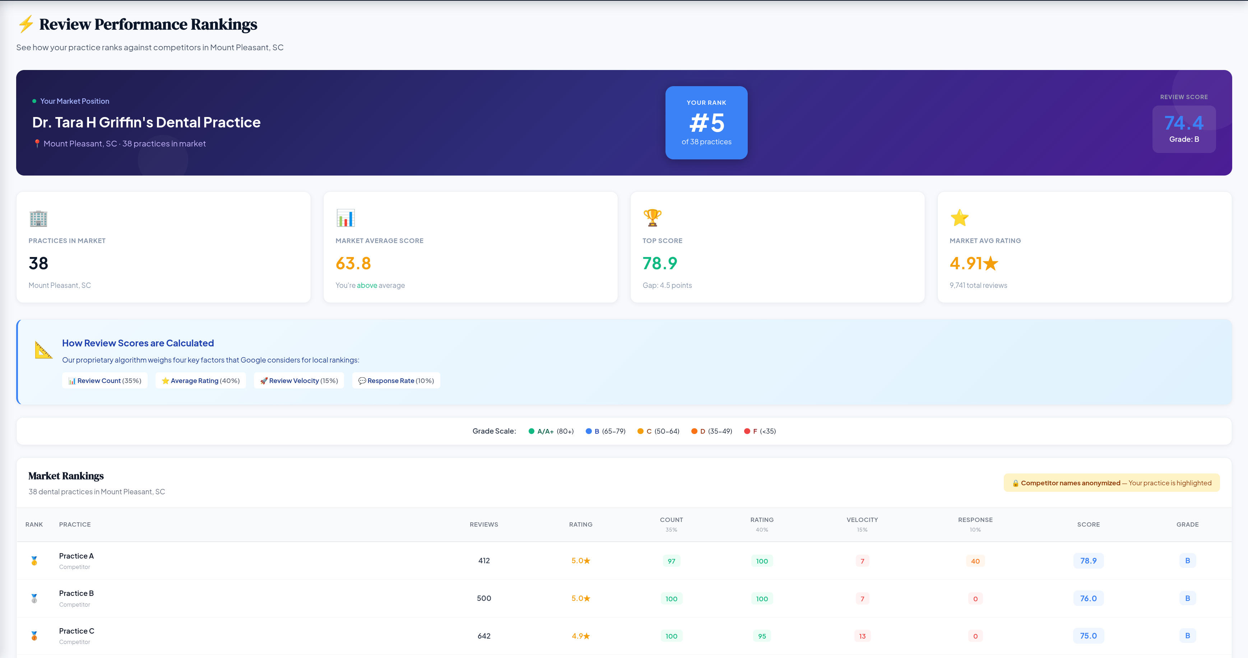Click the lock icon in anonymized notice
1248x658 pixels.
tap(1015, 483)
